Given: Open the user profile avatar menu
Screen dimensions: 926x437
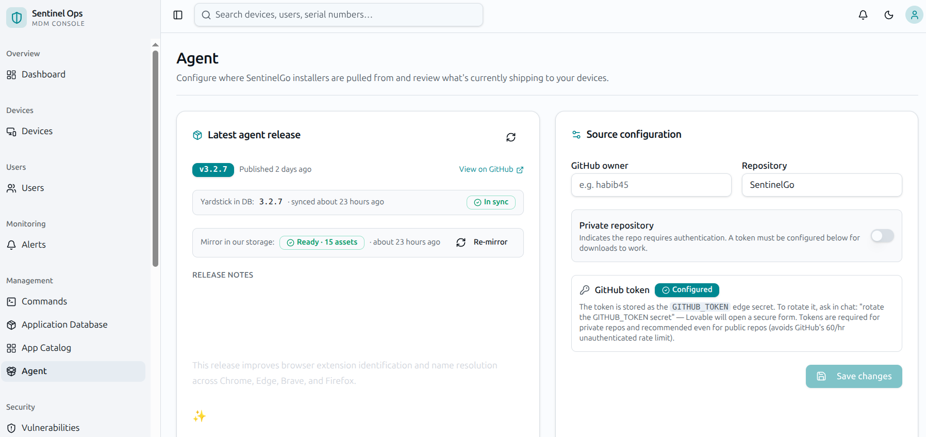Looking at the screenshot, I should pos(914,15).
